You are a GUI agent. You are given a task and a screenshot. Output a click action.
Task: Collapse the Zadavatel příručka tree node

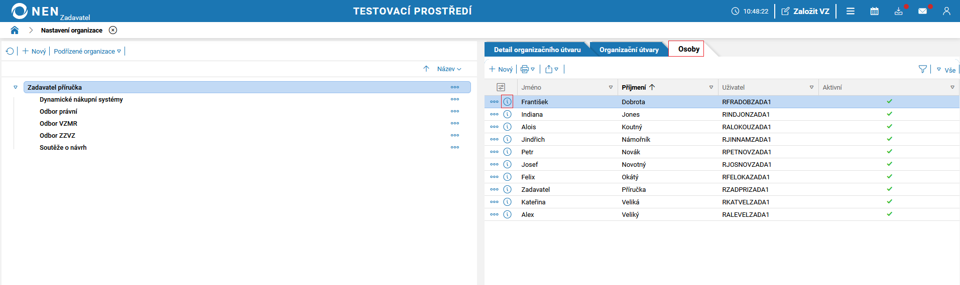[x=16, y=87]
